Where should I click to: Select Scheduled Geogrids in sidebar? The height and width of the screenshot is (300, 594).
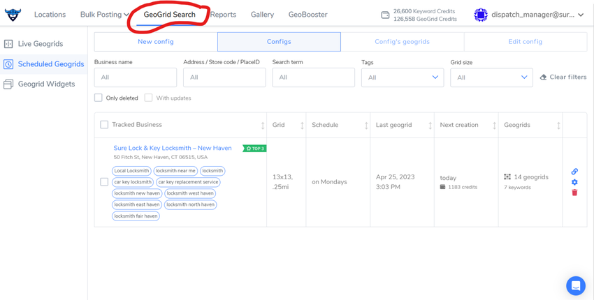[x=51, y=64]
